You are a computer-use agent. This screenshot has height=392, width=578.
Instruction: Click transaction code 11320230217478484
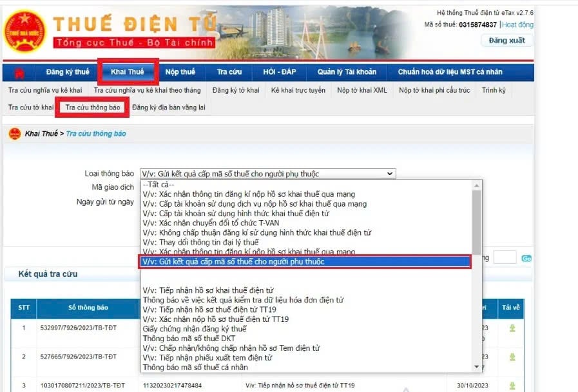click(x=172, y=386)
